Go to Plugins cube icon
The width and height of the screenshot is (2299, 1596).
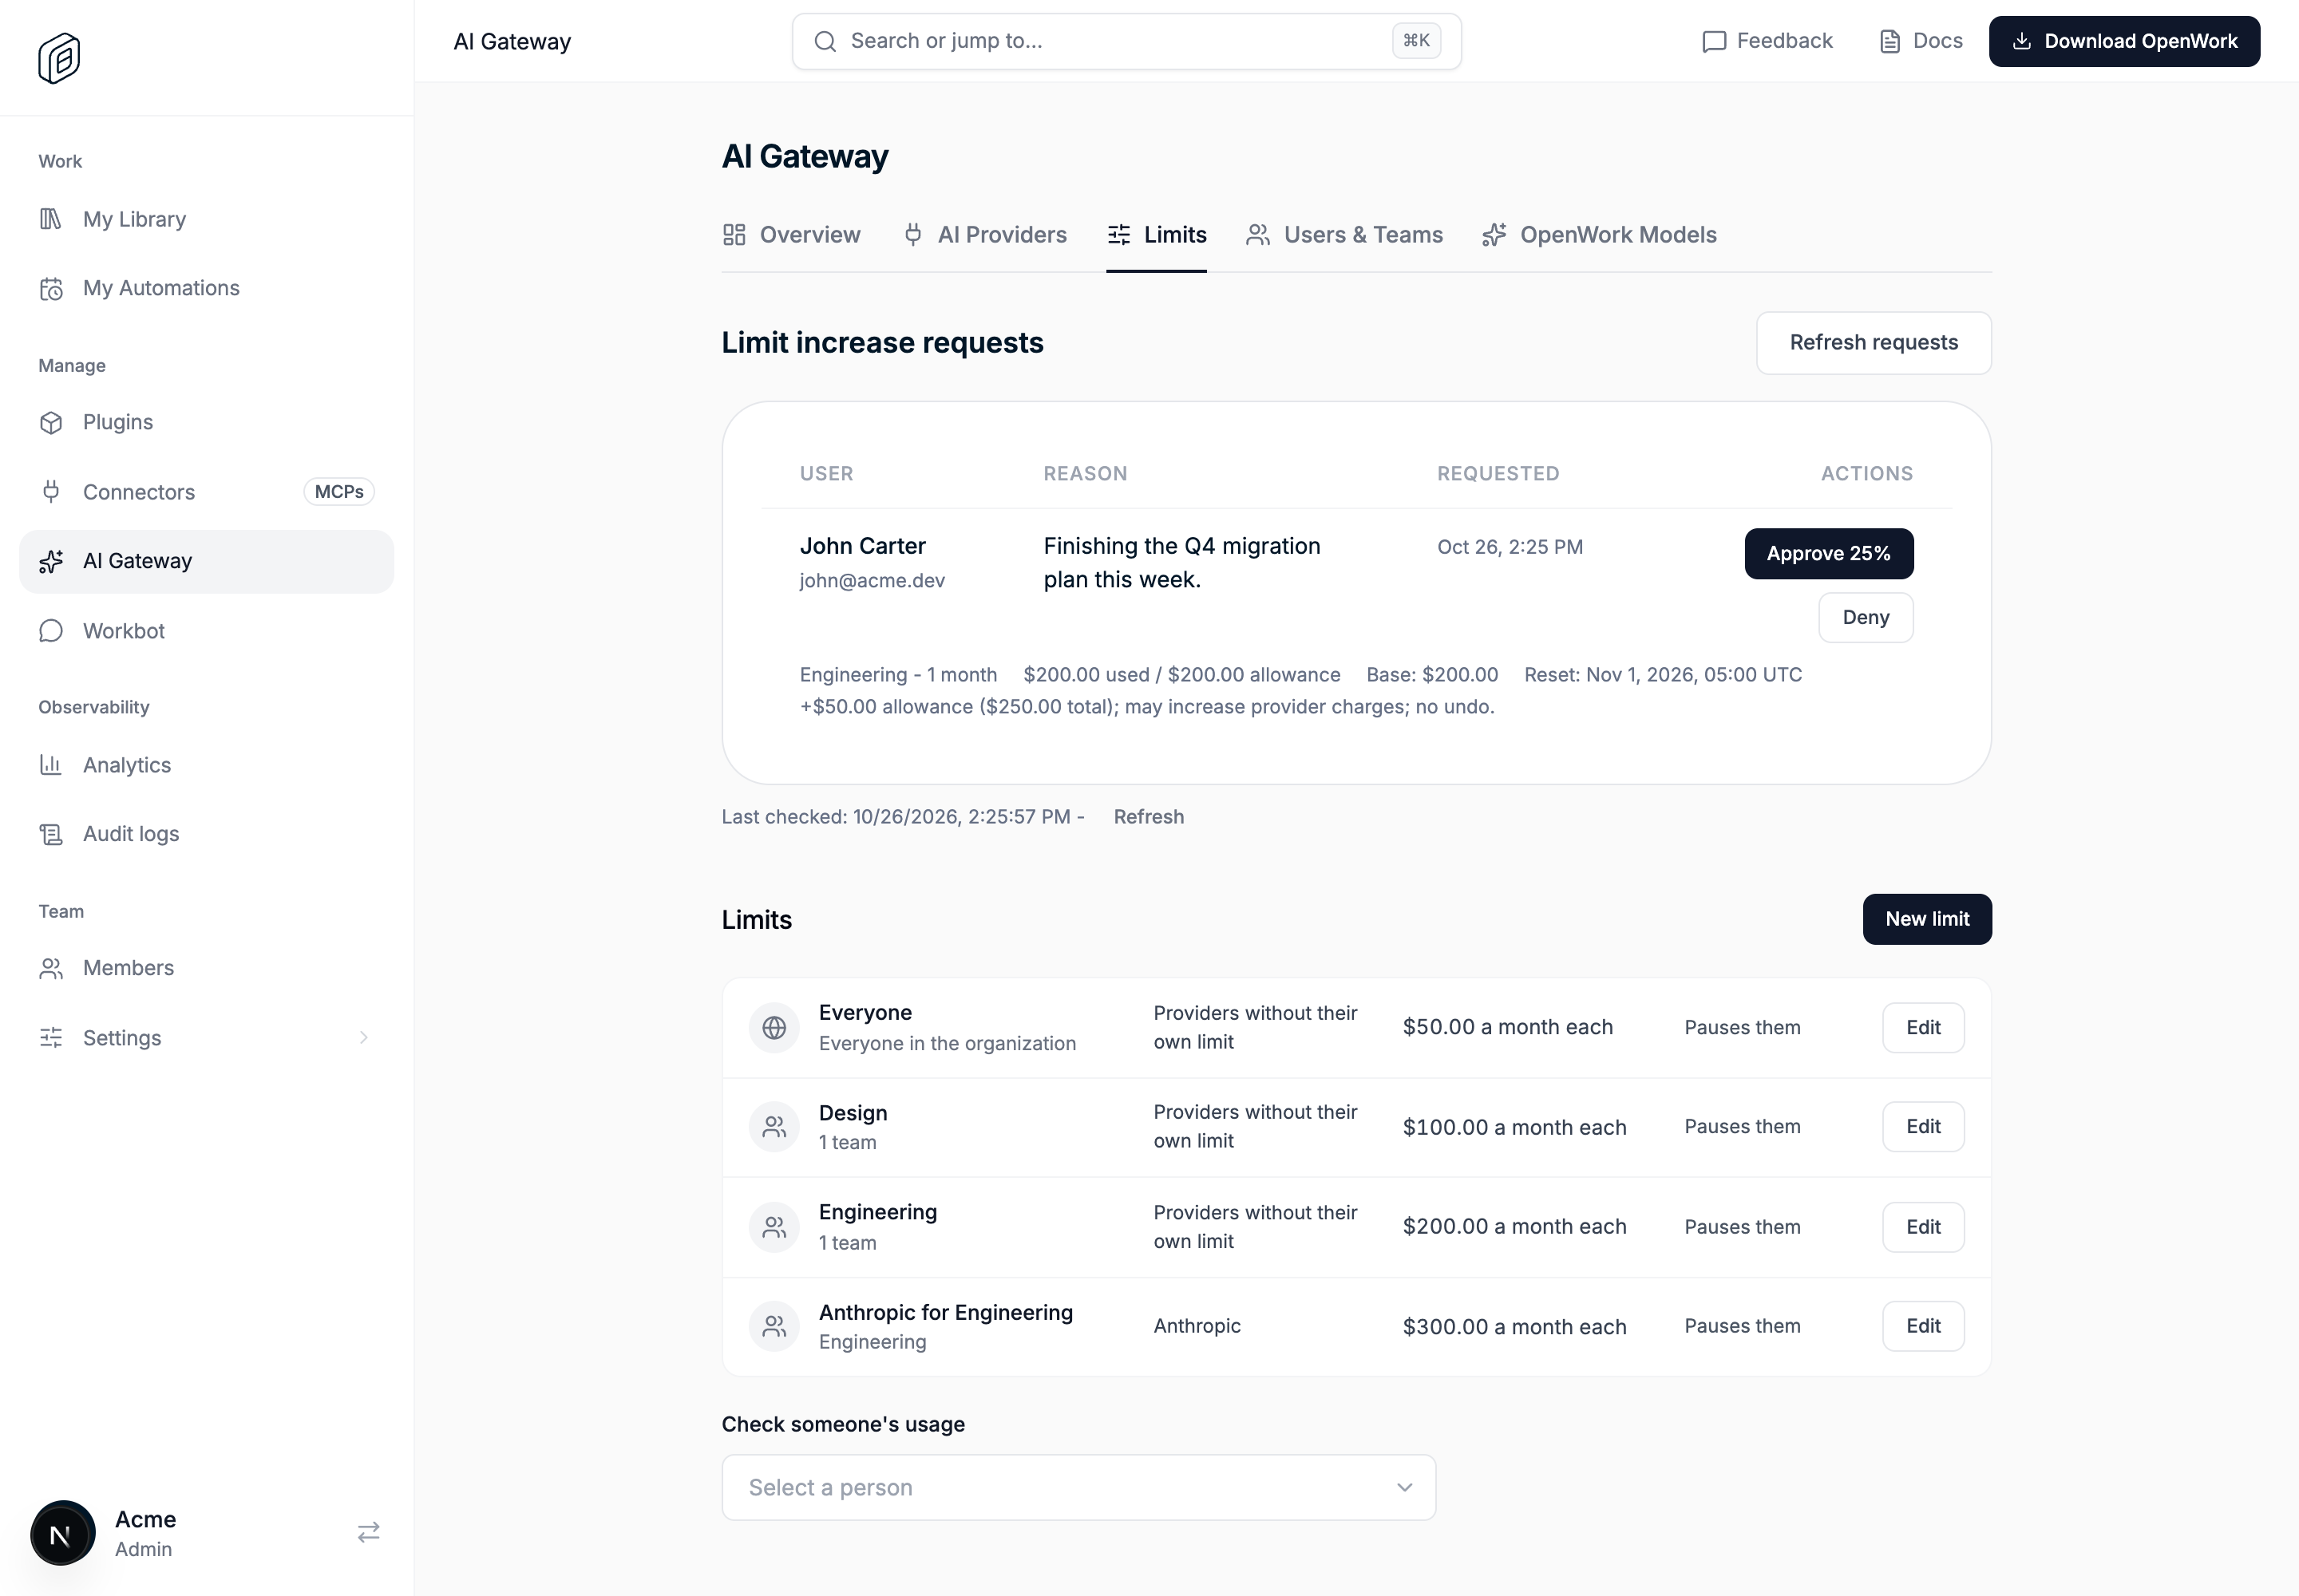coord(51,423)
